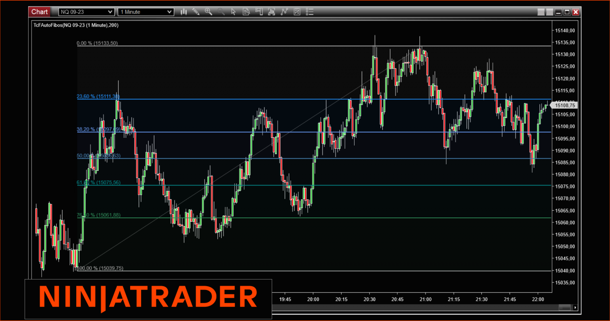
Task: Click the 23,60 % fib retracement label
Action: pos(98,96)
